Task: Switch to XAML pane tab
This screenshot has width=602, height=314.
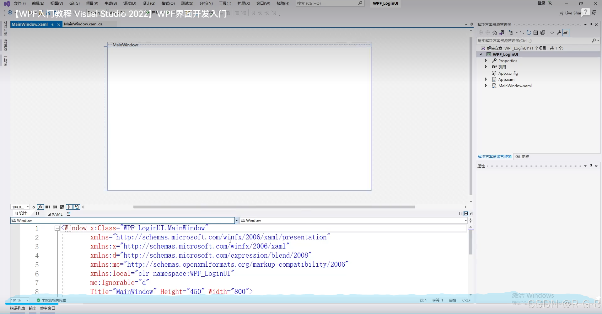Action: point(55,214)
